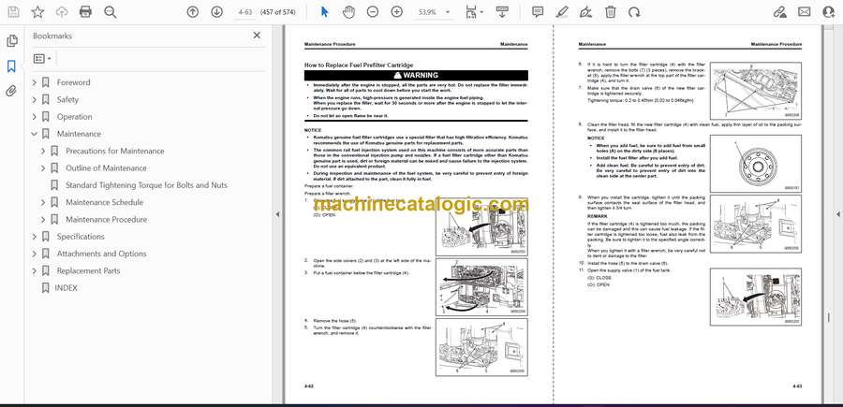Image resolution: width=843 pixels, height=407 pixels.
Task: Send file by email envelope icon
Action: coord(805,12)
